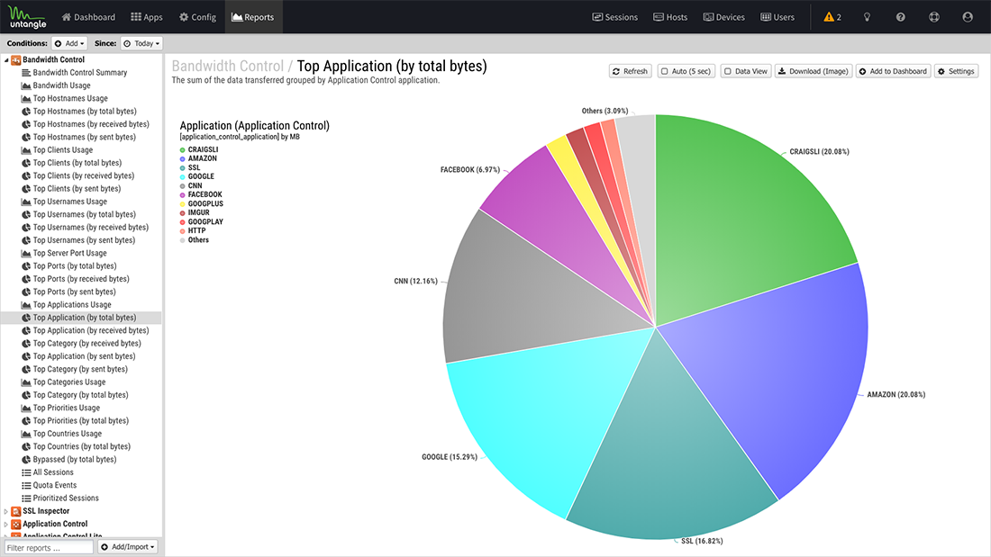Open the Config tab
This screenshot has height=557, width=991.
198,17
